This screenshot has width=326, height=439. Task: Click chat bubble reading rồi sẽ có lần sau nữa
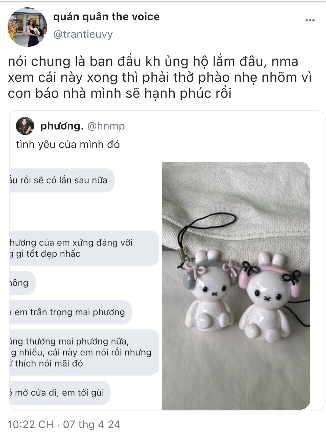pos(62,180)
